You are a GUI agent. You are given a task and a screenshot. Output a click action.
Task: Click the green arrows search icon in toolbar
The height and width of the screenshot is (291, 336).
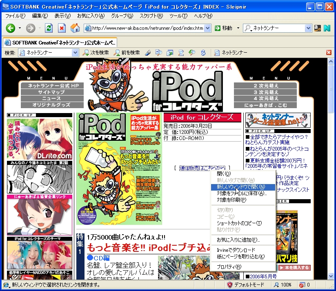click(x=192, y=53)
